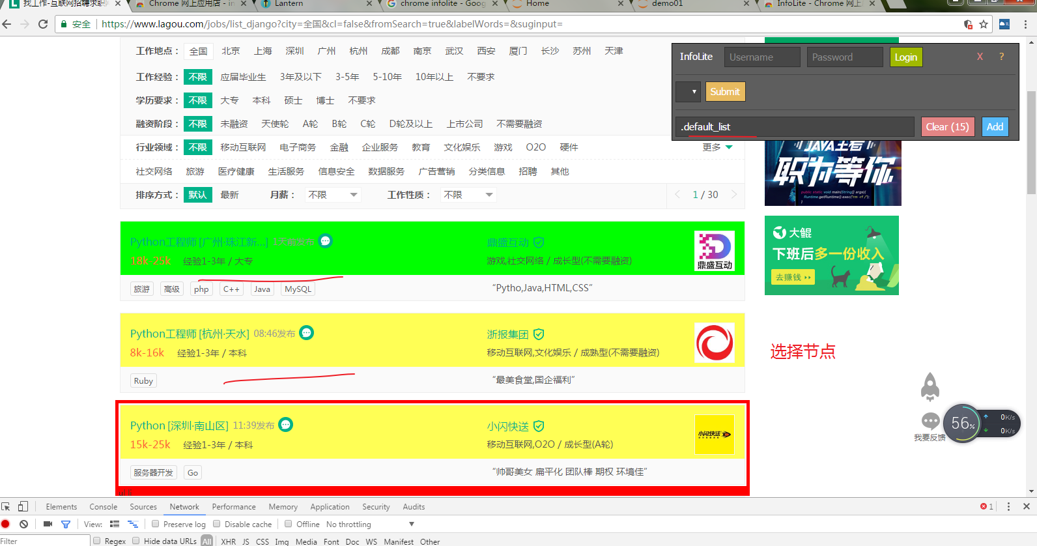
Task: Expand 更多 industry options
Action: coord(717,147)
